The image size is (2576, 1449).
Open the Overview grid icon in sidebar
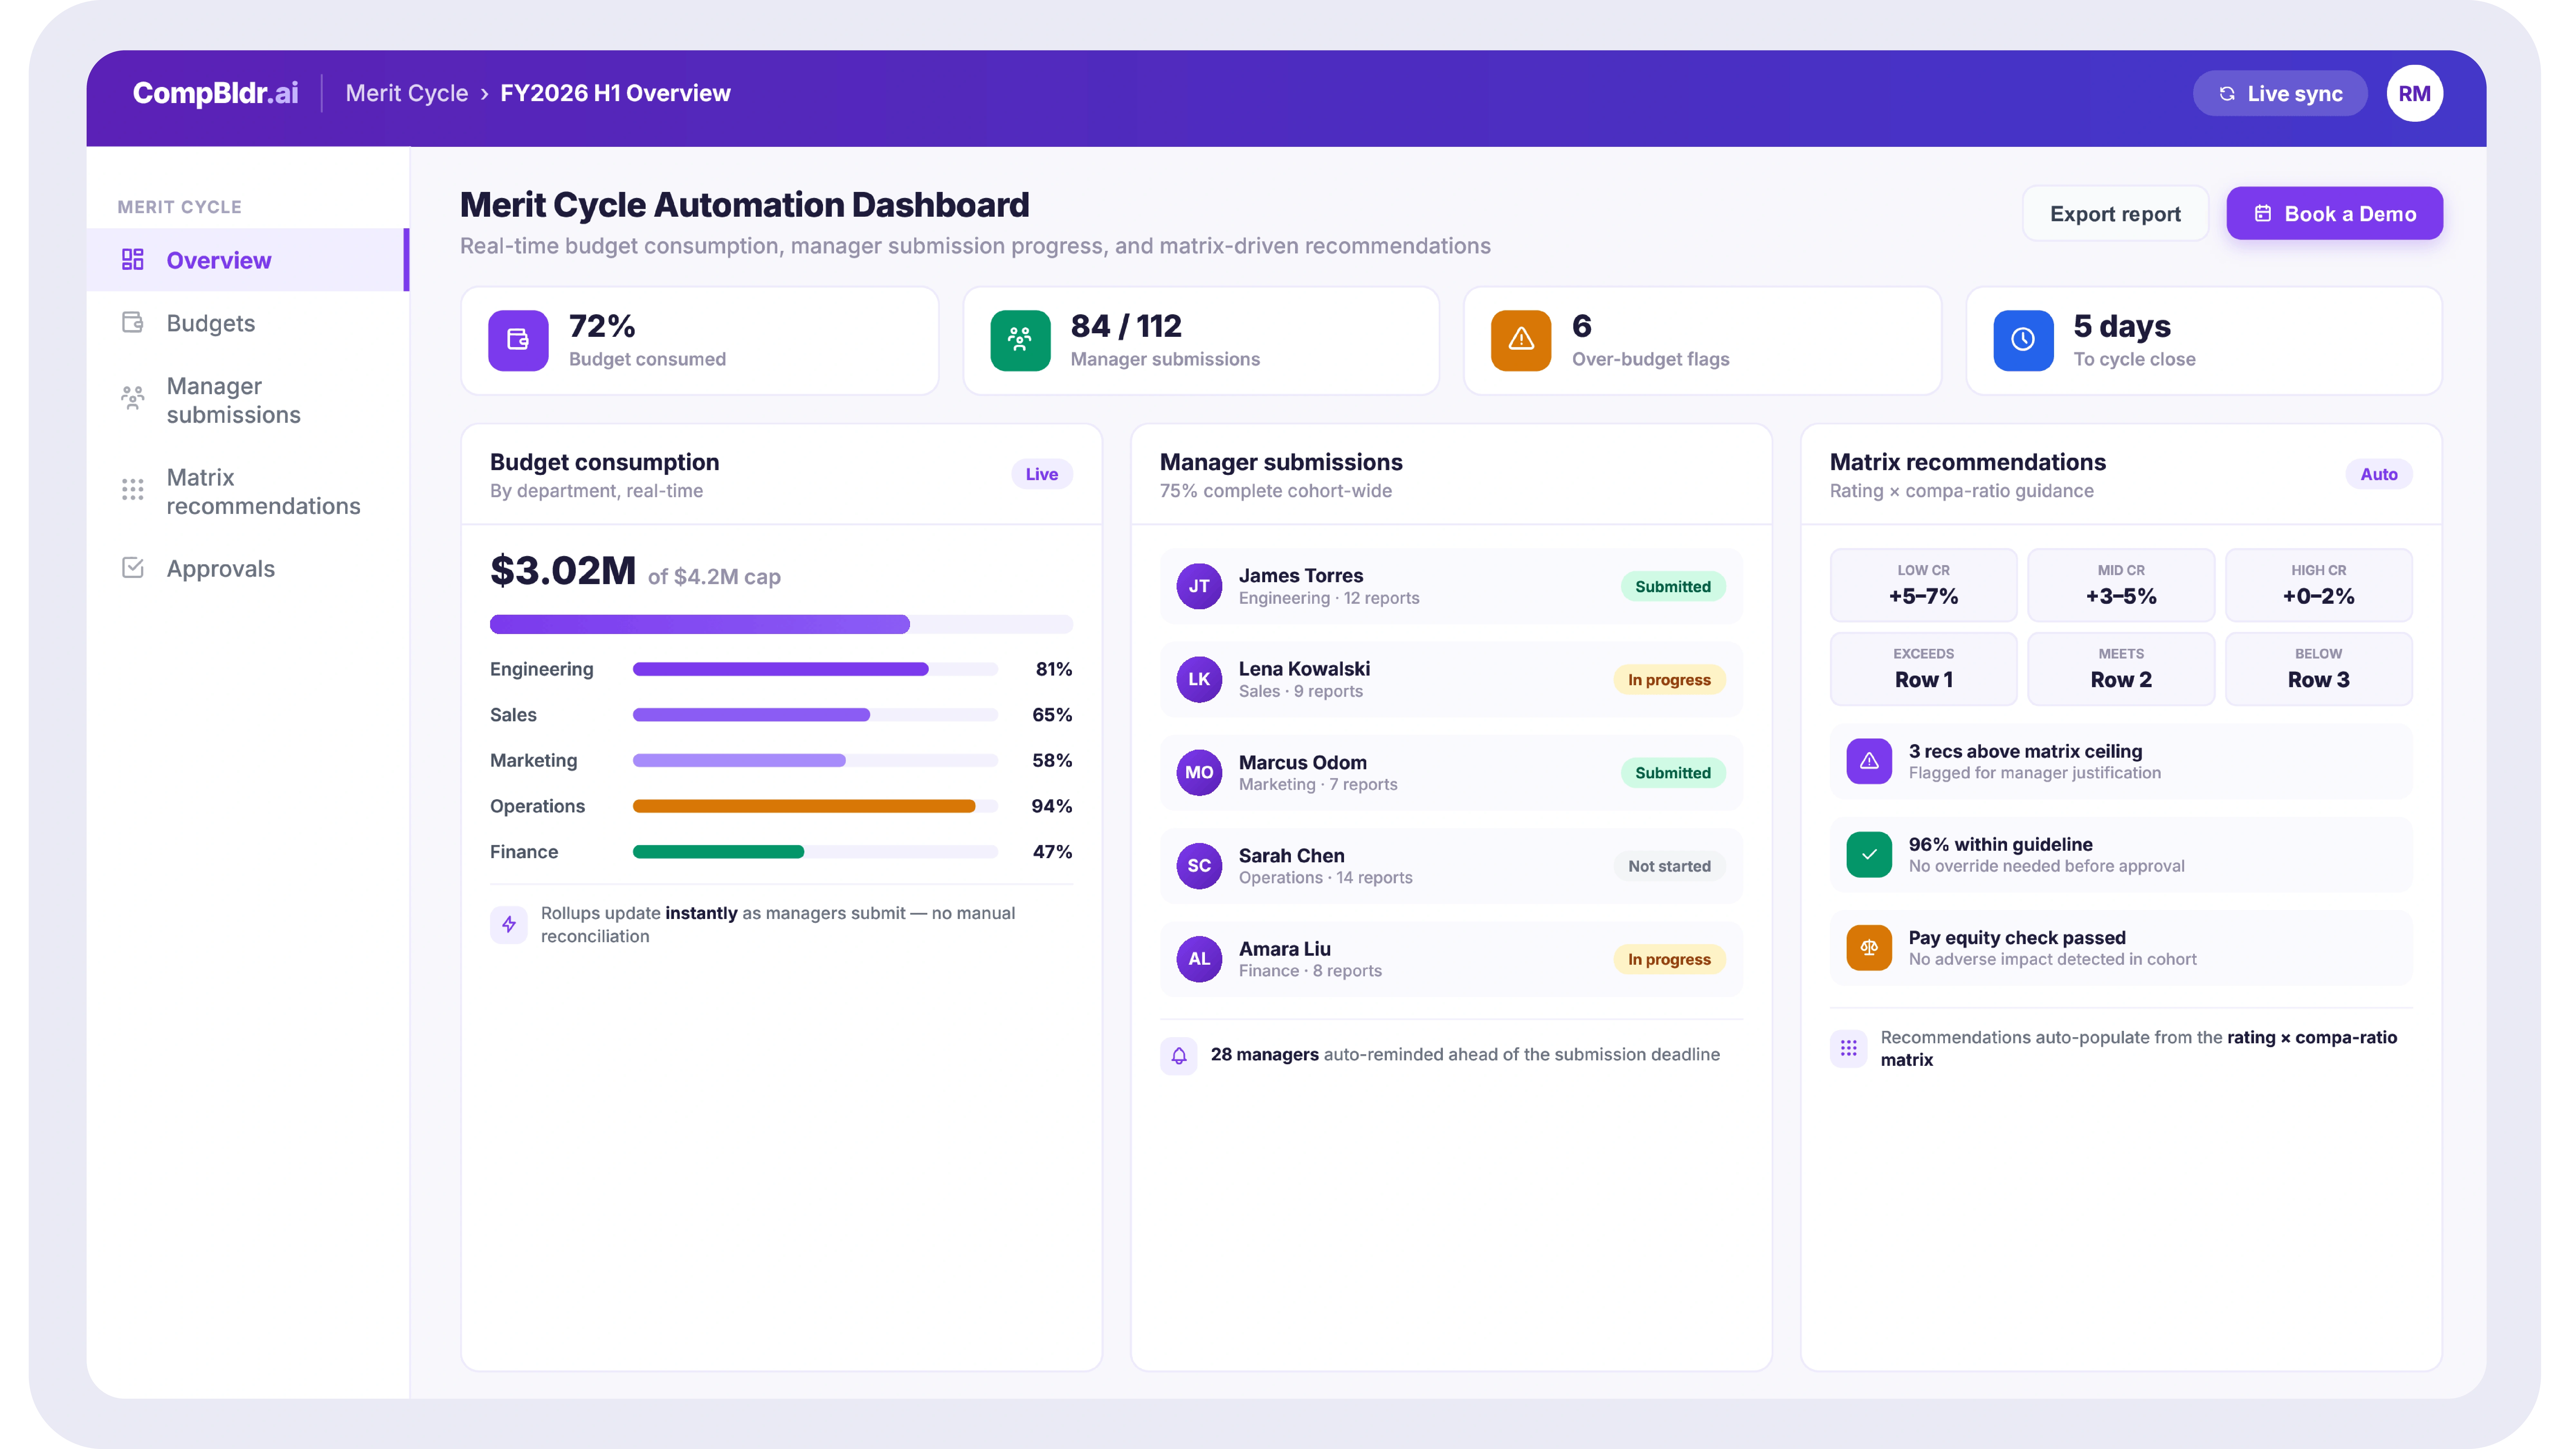click(x=133, y=260)
